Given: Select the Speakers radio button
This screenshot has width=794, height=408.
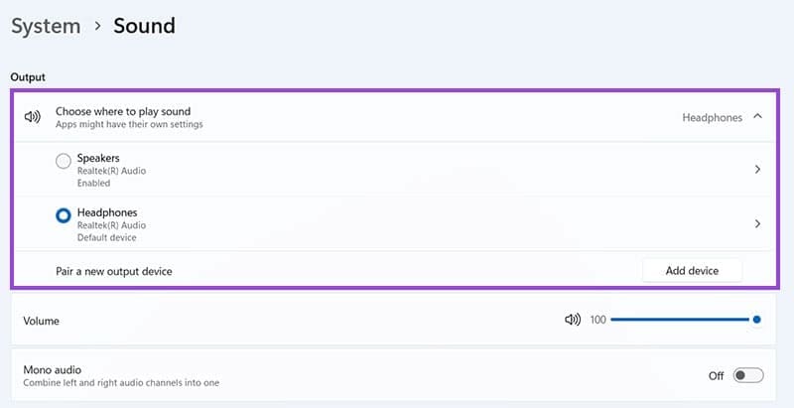Looking at the screenshot, I should 64,161.
